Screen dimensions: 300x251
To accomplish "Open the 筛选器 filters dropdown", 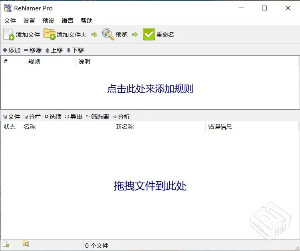I will click(x=97, y=116).
